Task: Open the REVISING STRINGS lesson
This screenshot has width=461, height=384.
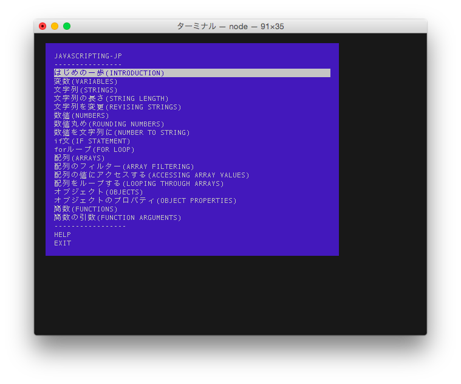Action: pyautogui.click(x=117, y=107)
